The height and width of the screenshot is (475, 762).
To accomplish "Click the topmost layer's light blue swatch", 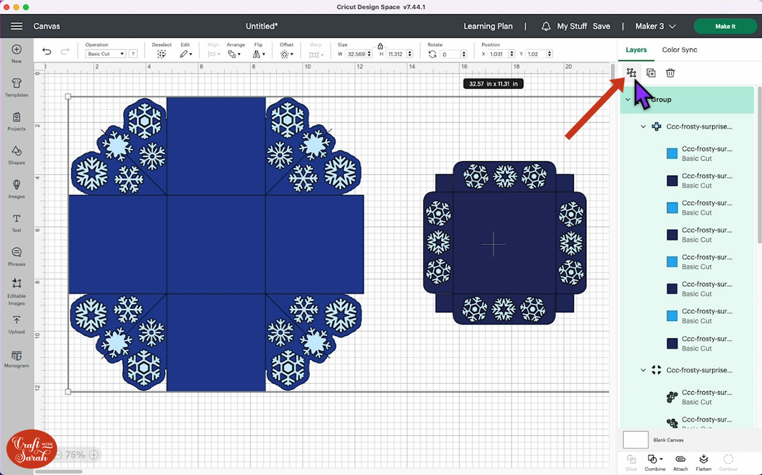I will coord(672,153).
